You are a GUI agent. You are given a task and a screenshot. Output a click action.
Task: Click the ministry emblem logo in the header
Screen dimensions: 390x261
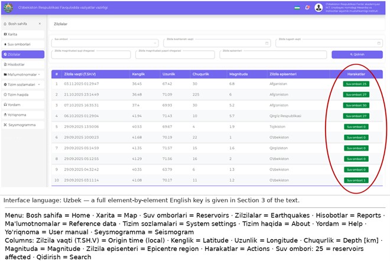[x=8, y=8]
